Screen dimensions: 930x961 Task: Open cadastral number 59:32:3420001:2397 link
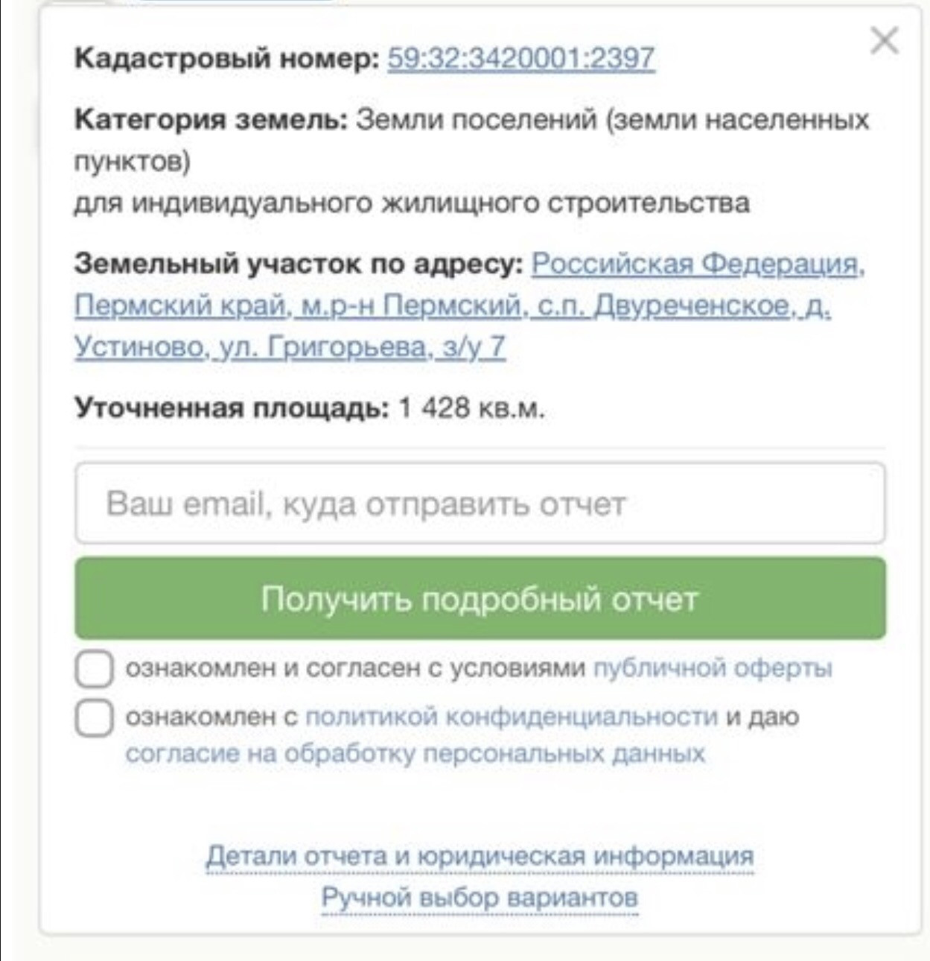(x=520, y=58)
